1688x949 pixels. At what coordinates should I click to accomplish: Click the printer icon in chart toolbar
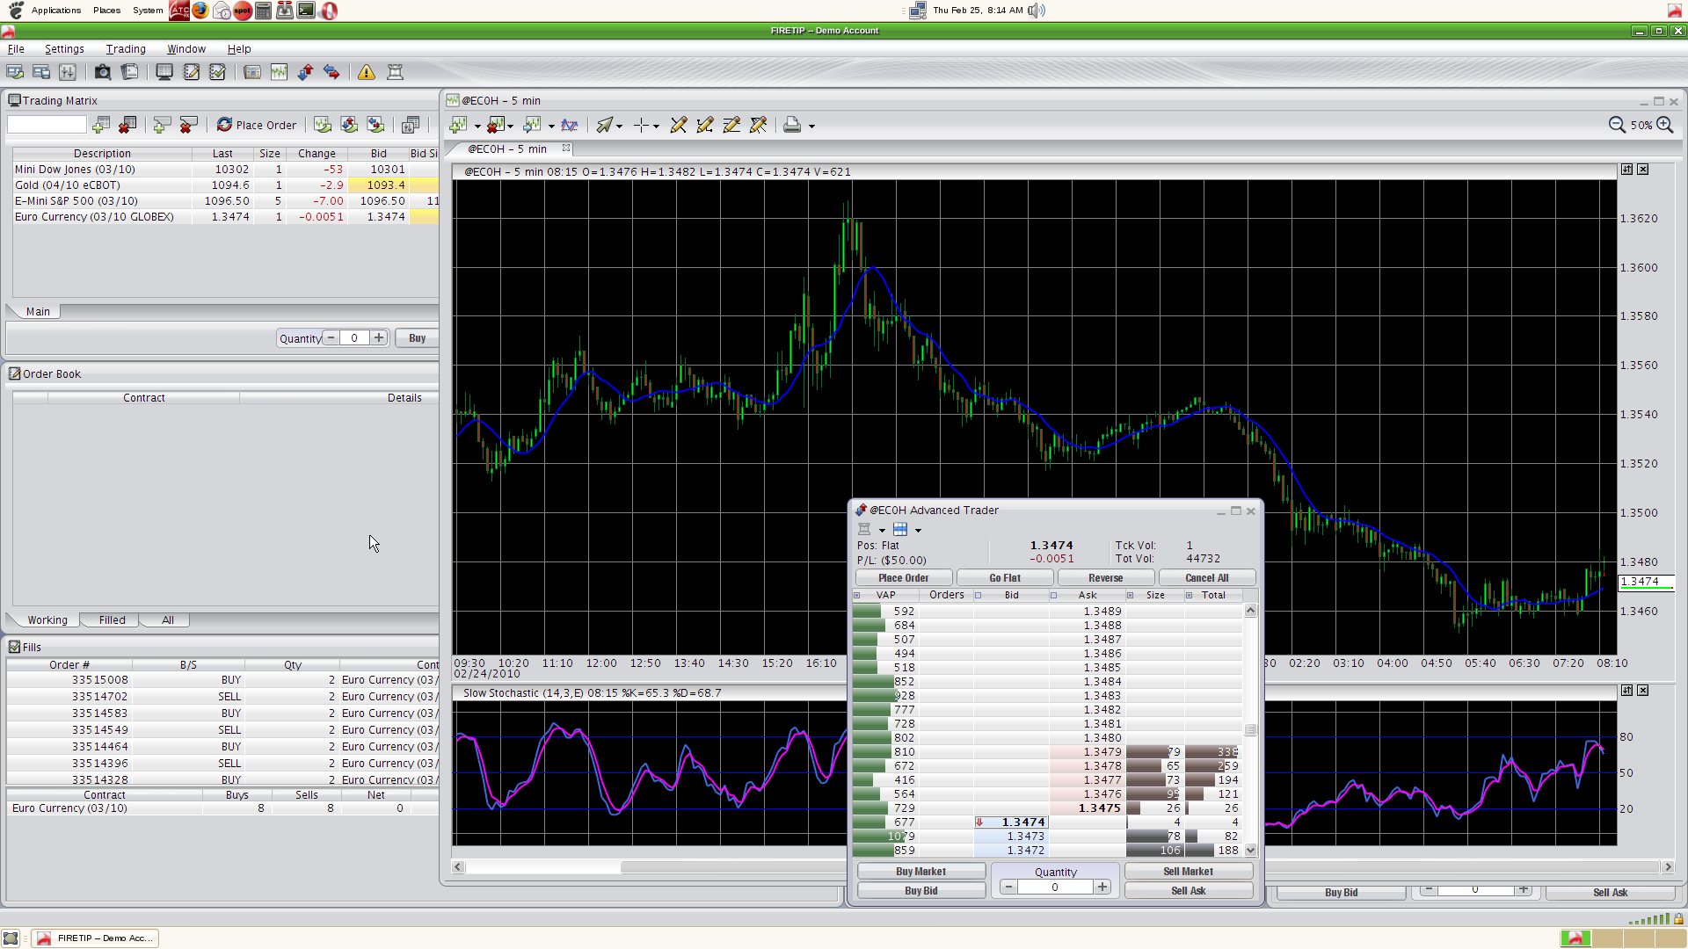pyautogui.click(x=792, y=126)
